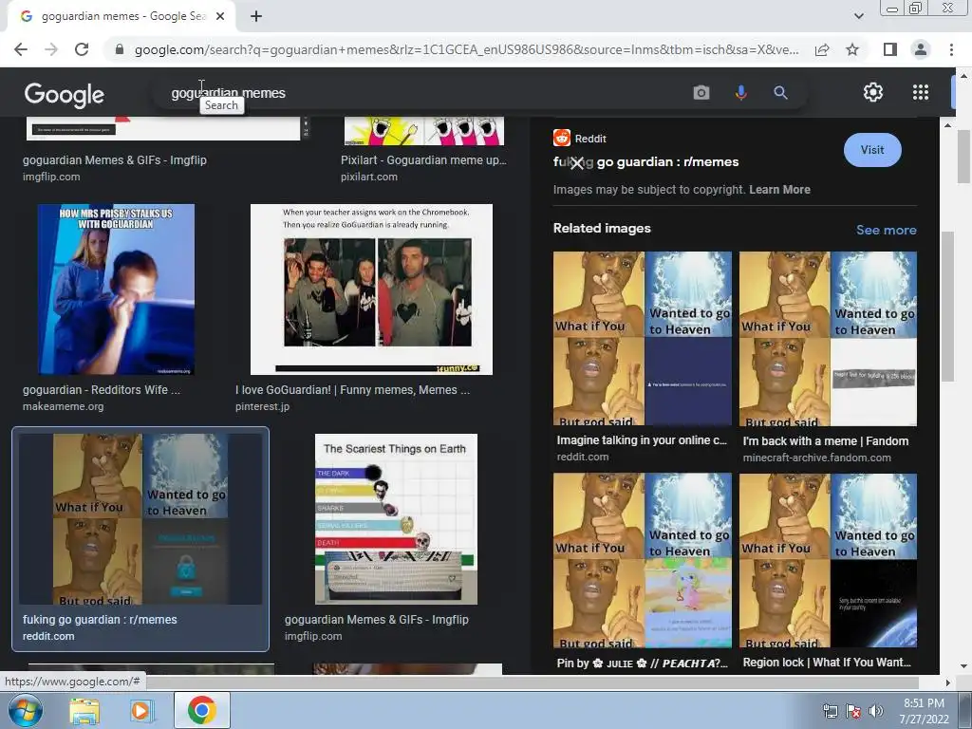Open the Windows Start menu

pyautogui.click(x=26, y=710)
